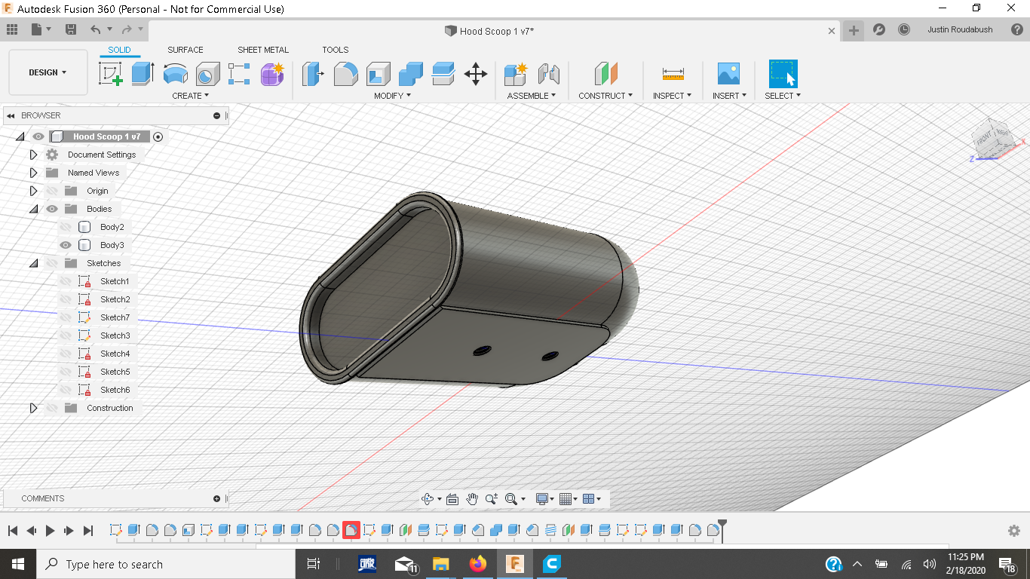Select the Offset Plane construct tool
The height and width of the screenshot is (579, 1030).
click(605, 74)
